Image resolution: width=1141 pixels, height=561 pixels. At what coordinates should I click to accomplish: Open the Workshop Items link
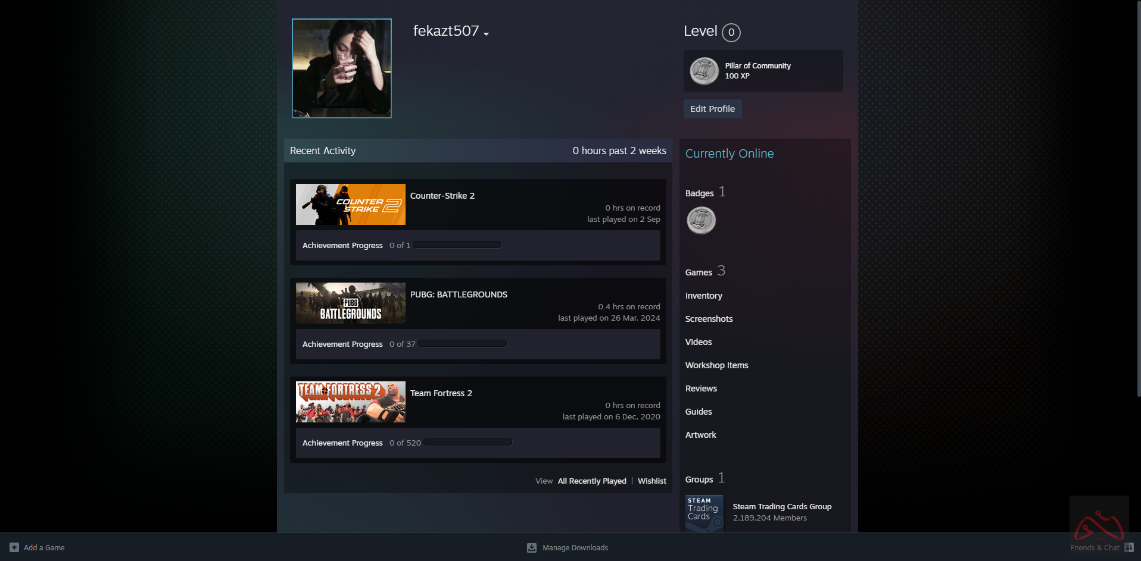tap(716, 365)
